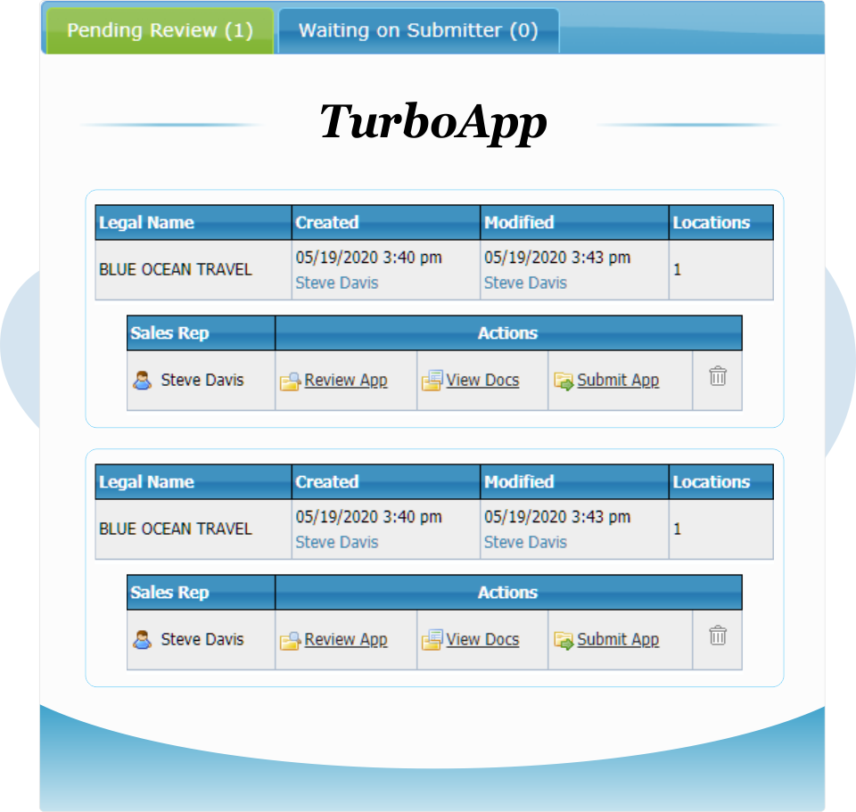
Task: Click the View Docs documents icon in the first card
Action: 432,381
